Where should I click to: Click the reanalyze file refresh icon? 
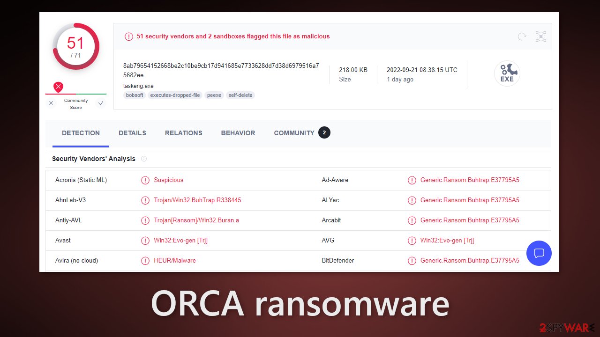pos(522,37)
